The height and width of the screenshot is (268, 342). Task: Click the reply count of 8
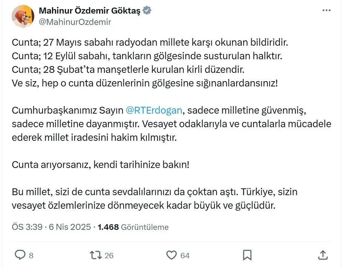tap(31, 256)
